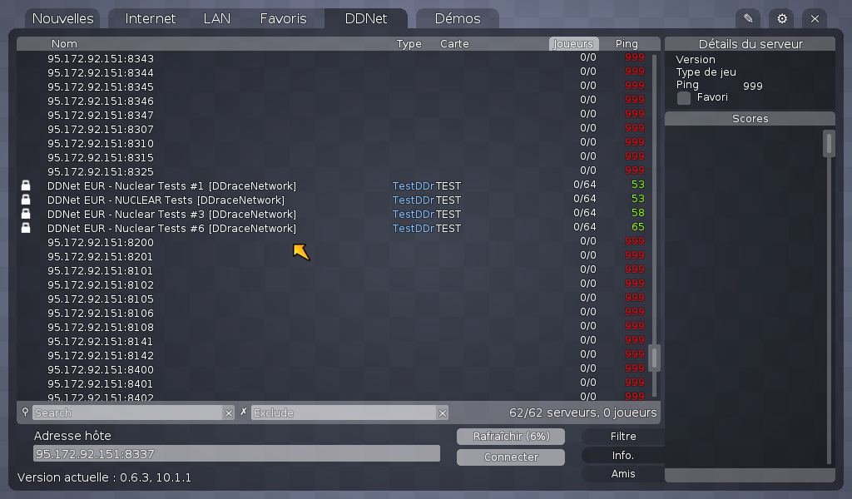852x499 pixels.
Task: Click the magnifier icon next to Search
Action: coord(25,412)
